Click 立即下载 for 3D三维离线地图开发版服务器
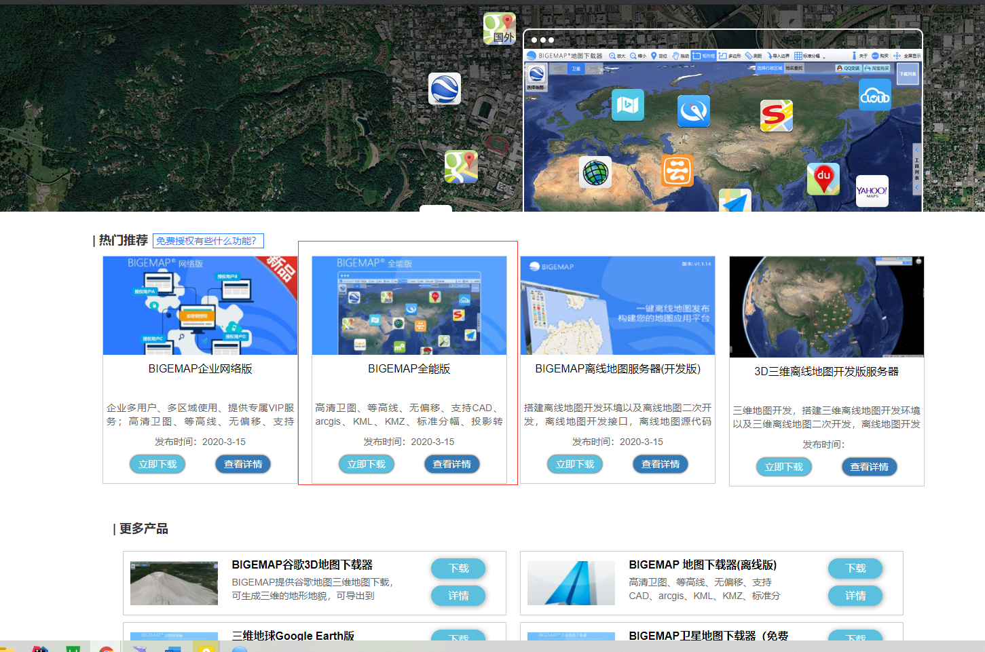The height and width of the screenshot is (652, 985). tap(784, 467)
